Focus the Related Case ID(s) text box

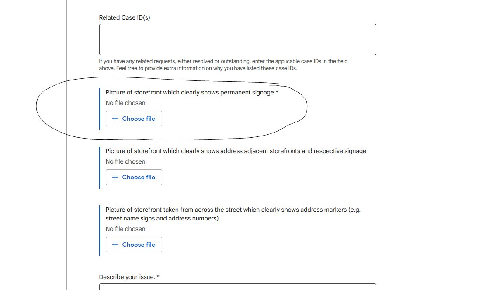[x=238, y=39]
